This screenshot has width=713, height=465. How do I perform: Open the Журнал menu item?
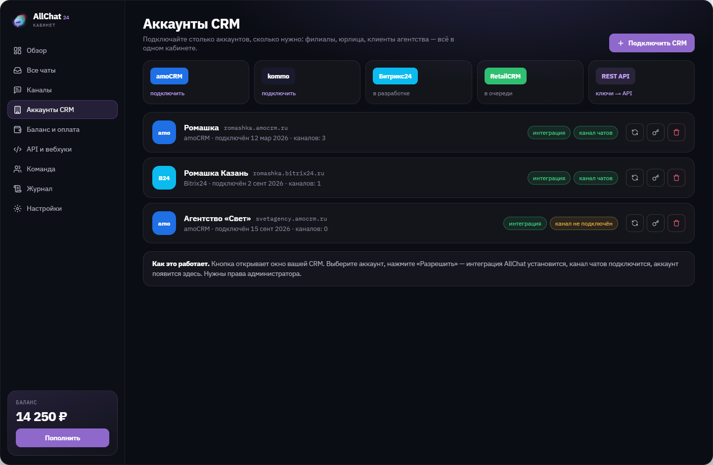click(62, 189)
